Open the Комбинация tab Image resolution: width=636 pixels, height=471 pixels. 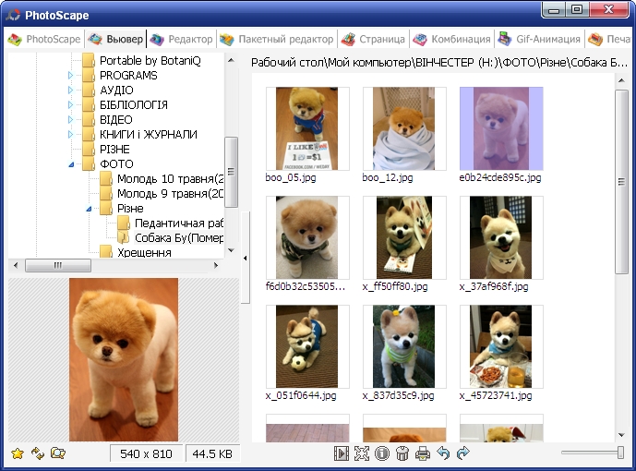pos(452,40)
